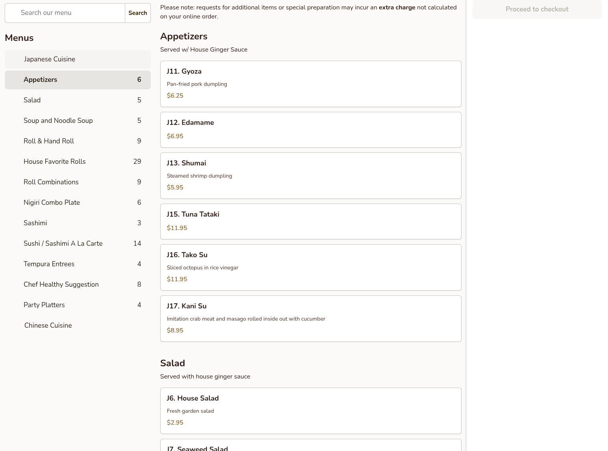Navigate to Tempura Entrees category
The image size is (608, 451).
pyautogui.click(x=78, y=264)
